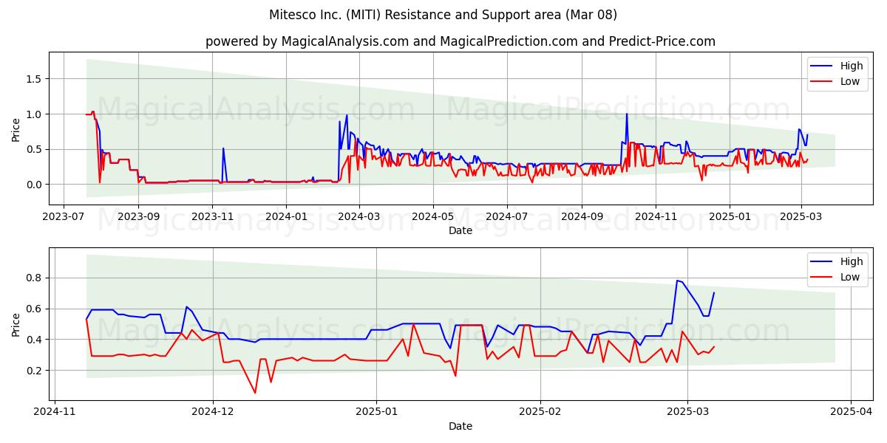Click the '2024-11' tick label on top chart
The height and width of the screenshot is (443, 887).
tap(656, 216)
